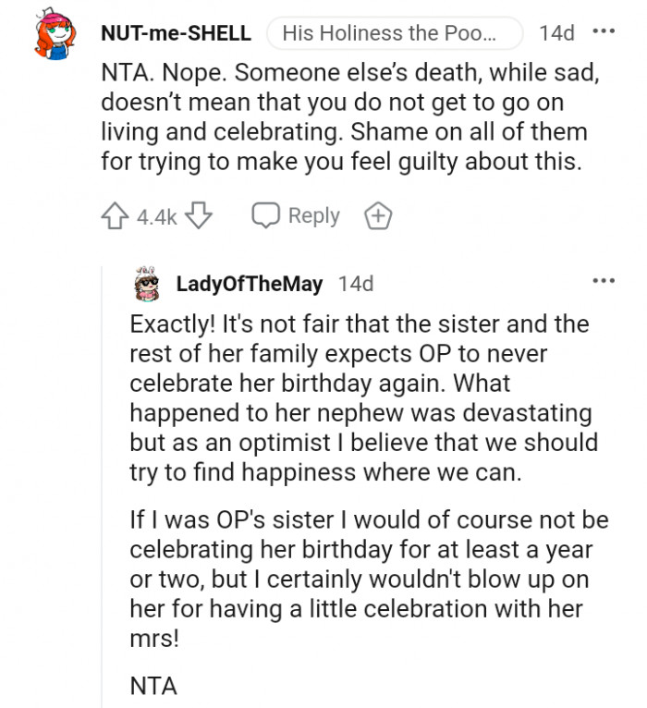The width and height of the screenshot is (647, 708).
Task: Click the 4.4k vote score
Action: tap(156, 217)
